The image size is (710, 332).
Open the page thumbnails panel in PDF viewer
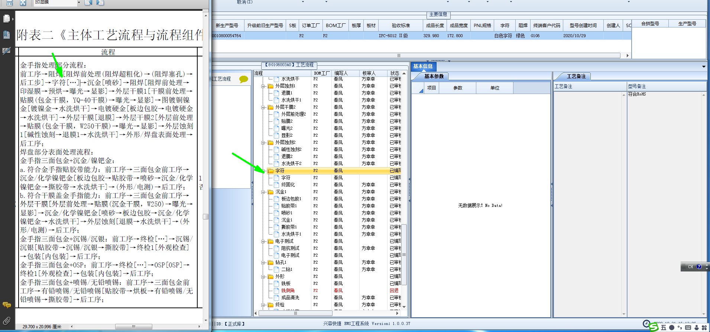(x=7, y=18)
